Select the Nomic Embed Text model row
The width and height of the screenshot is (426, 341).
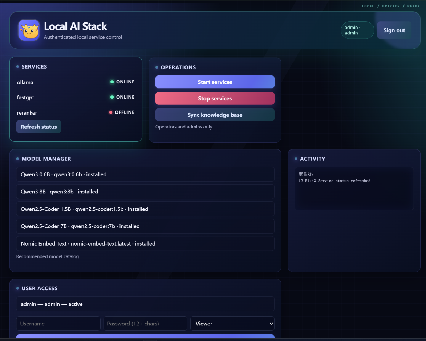[145, 244]
